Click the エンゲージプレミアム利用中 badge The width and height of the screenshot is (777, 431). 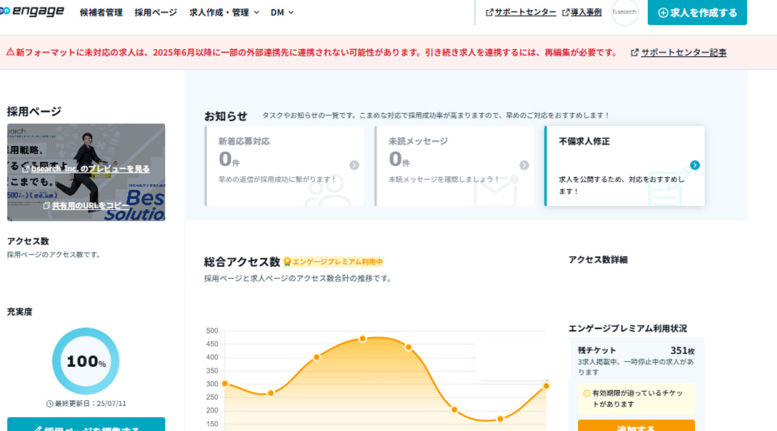333,262
